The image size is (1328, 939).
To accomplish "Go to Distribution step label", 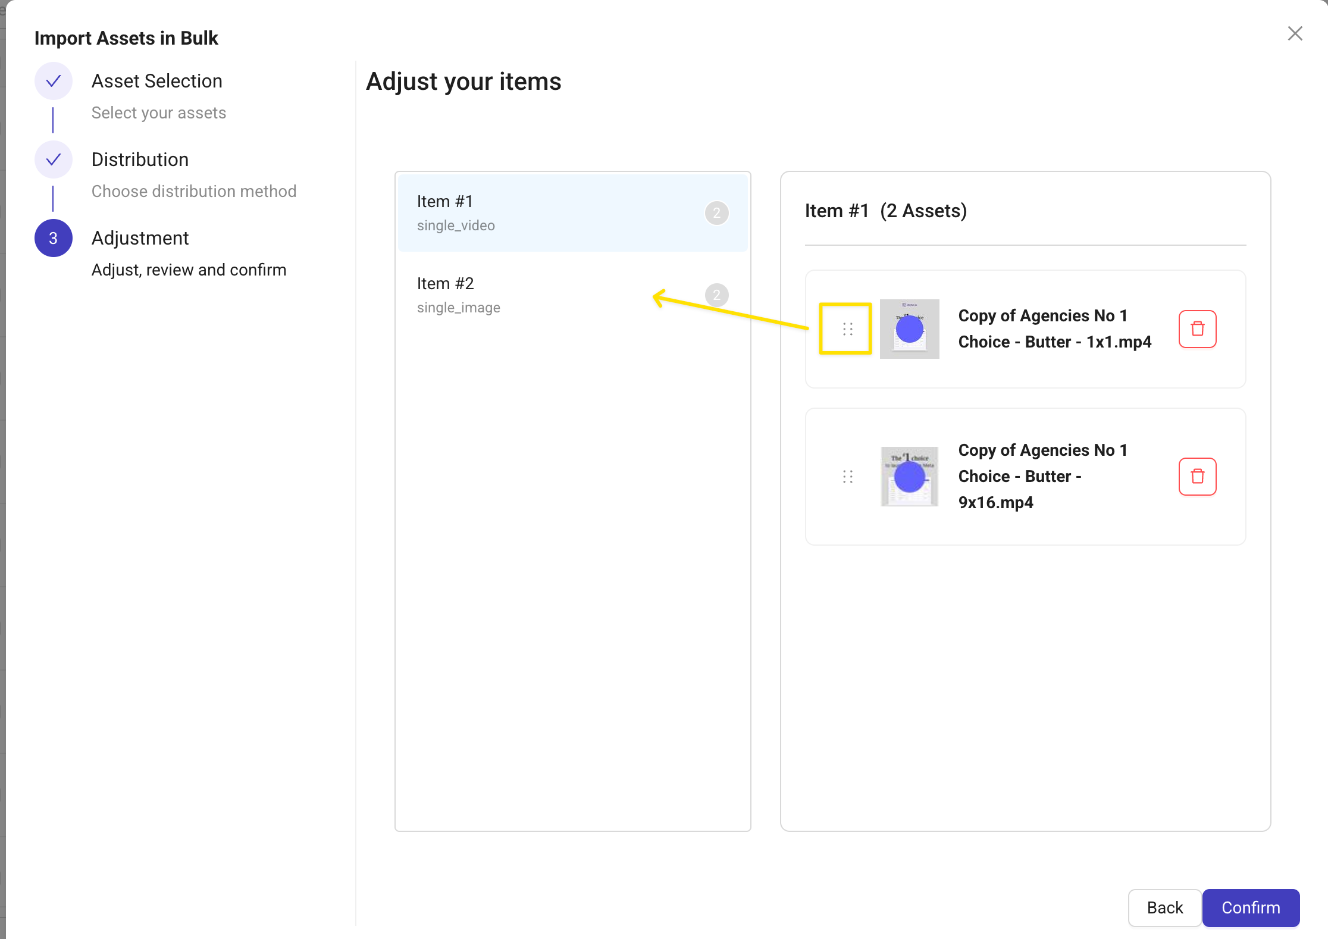I will [x=140, y=159].
